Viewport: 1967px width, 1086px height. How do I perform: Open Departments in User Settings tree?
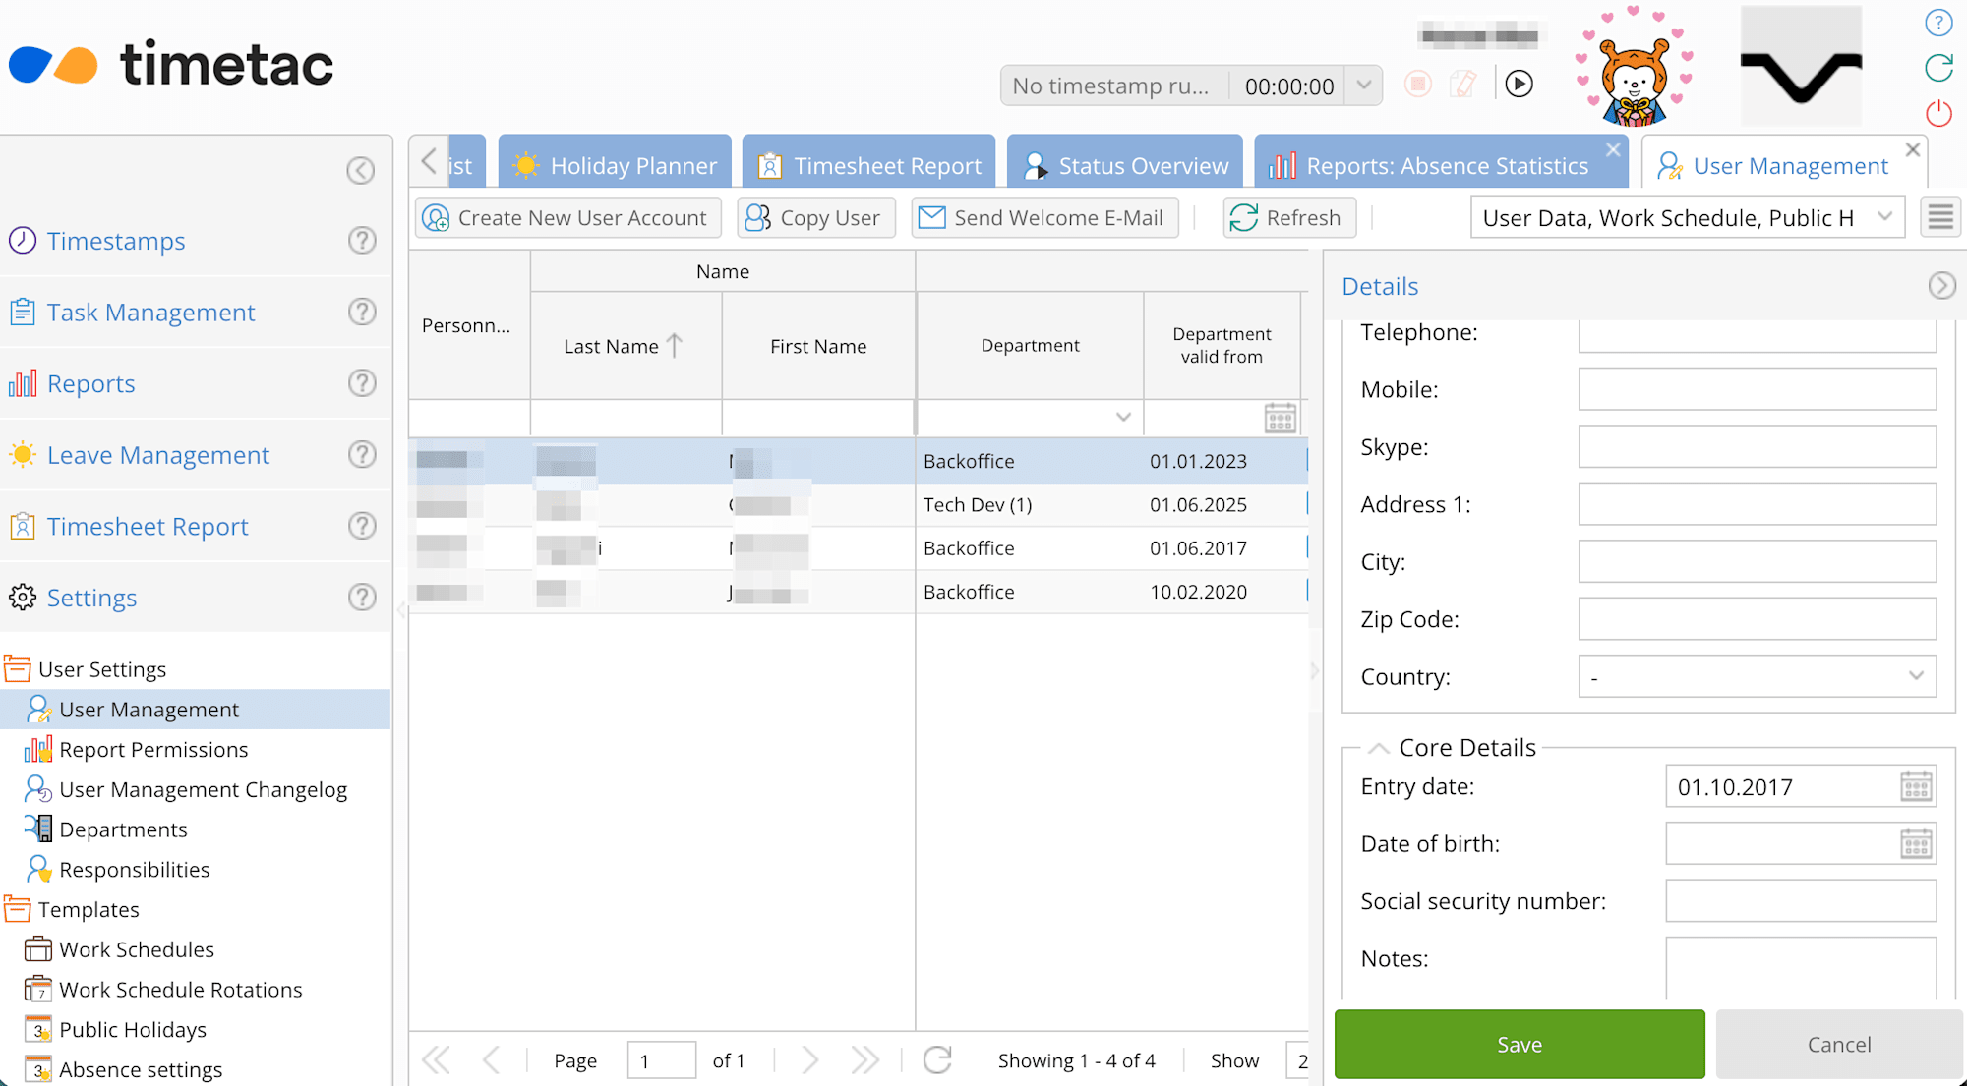click(x=123, y=829)
